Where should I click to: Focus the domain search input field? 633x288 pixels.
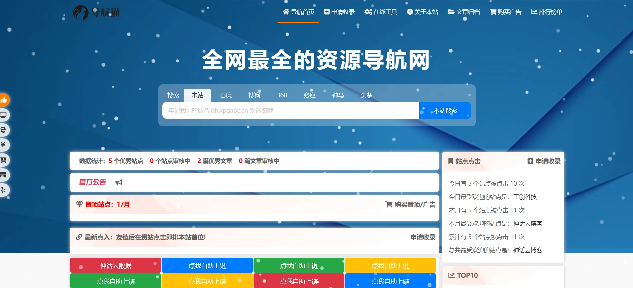291,110
